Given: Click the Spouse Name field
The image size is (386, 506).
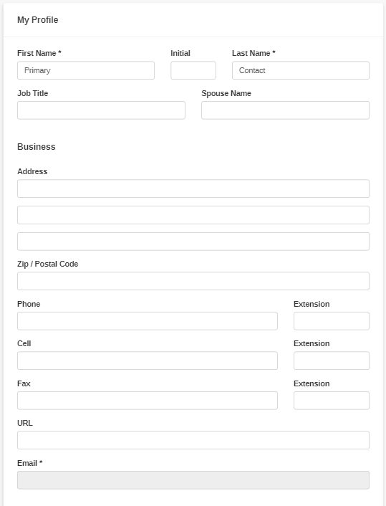Looking at the screenshot, I should (x=286, y=110).
